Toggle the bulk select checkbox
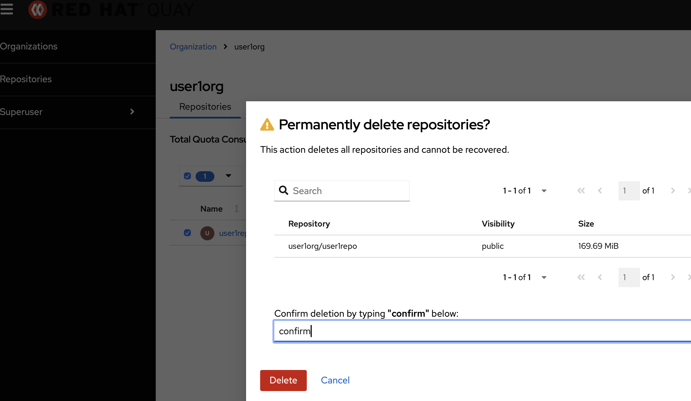Screen dimensions: 691x401 click(x=187, y=176)
